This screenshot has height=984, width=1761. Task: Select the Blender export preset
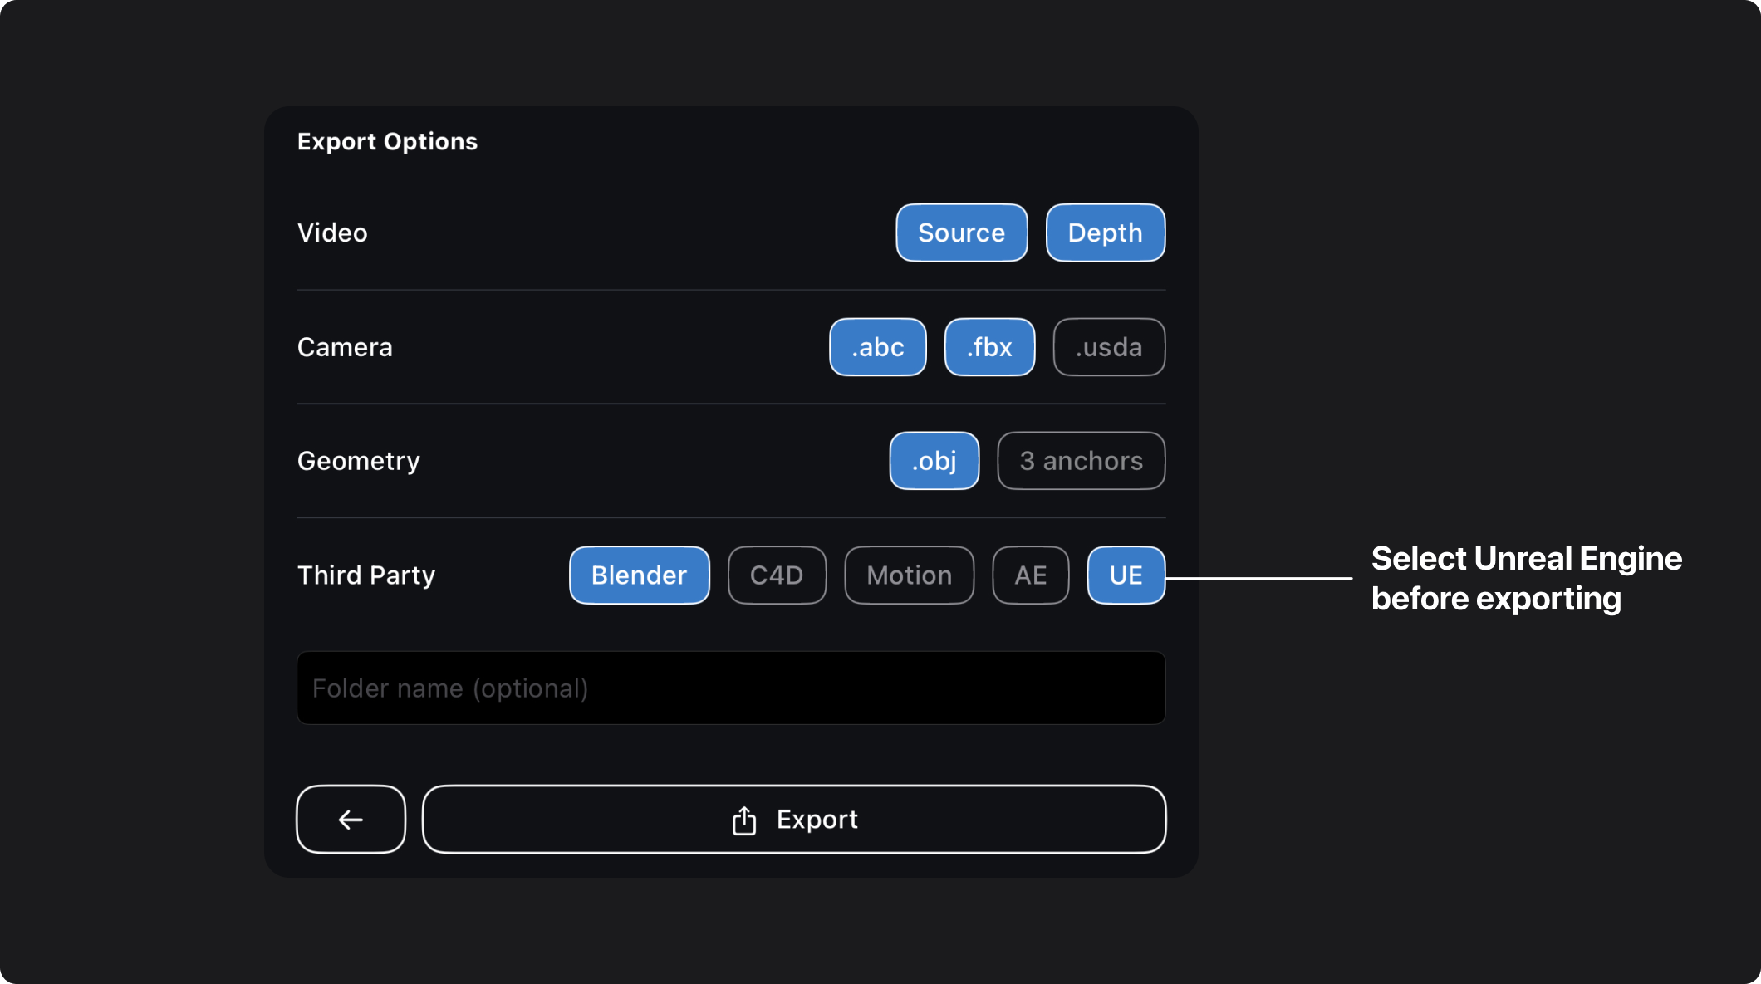point(639,575)
